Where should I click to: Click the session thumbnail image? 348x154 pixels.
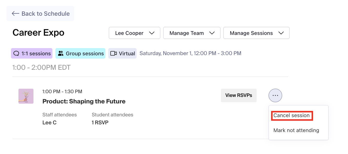26,96
